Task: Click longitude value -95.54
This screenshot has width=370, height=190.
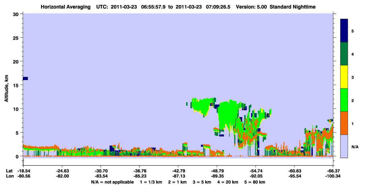Action: 294,176
